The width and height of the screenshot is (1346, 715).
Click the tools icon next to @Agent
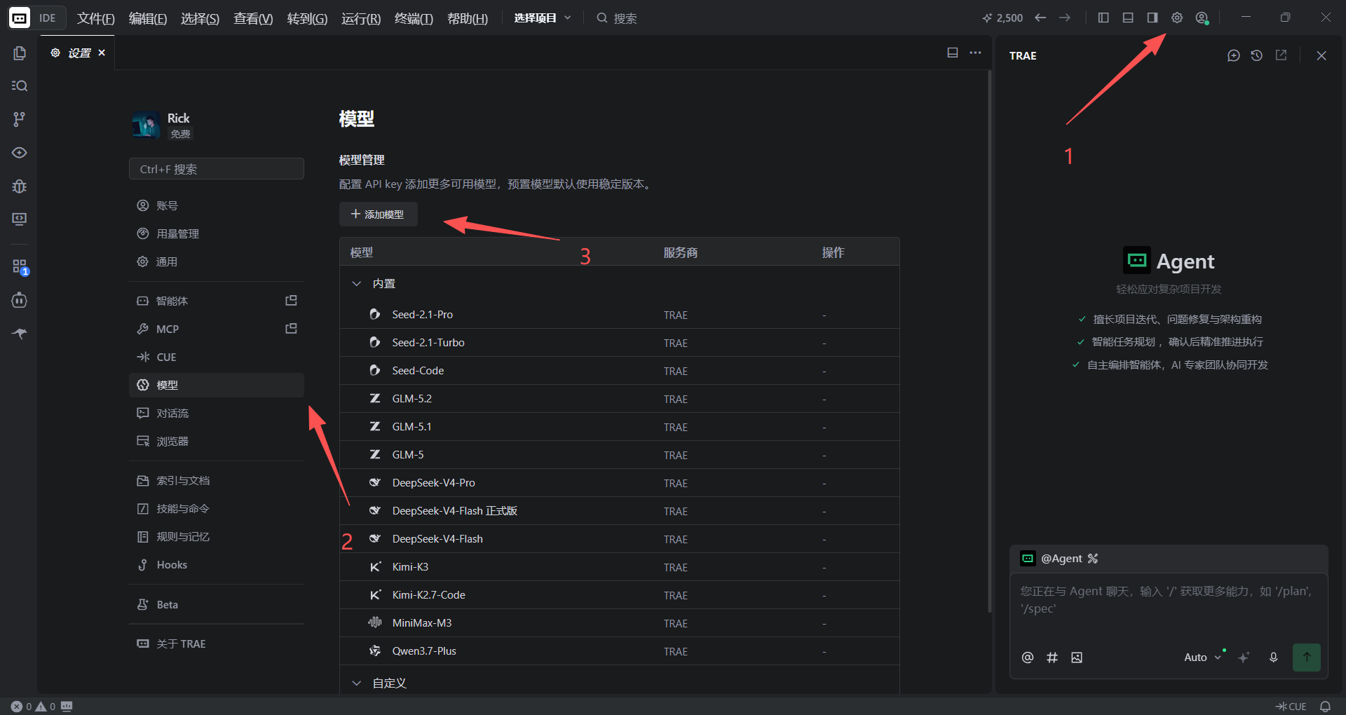[x=1093, y=559]
